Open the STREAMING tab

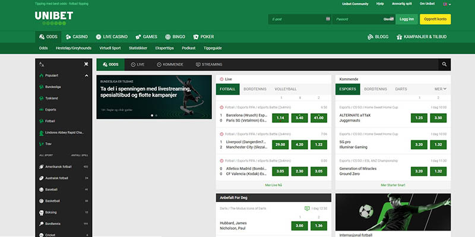[x=209, y=65]
